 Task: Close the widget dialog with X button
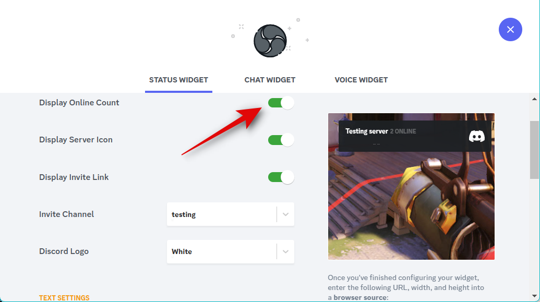510,30
